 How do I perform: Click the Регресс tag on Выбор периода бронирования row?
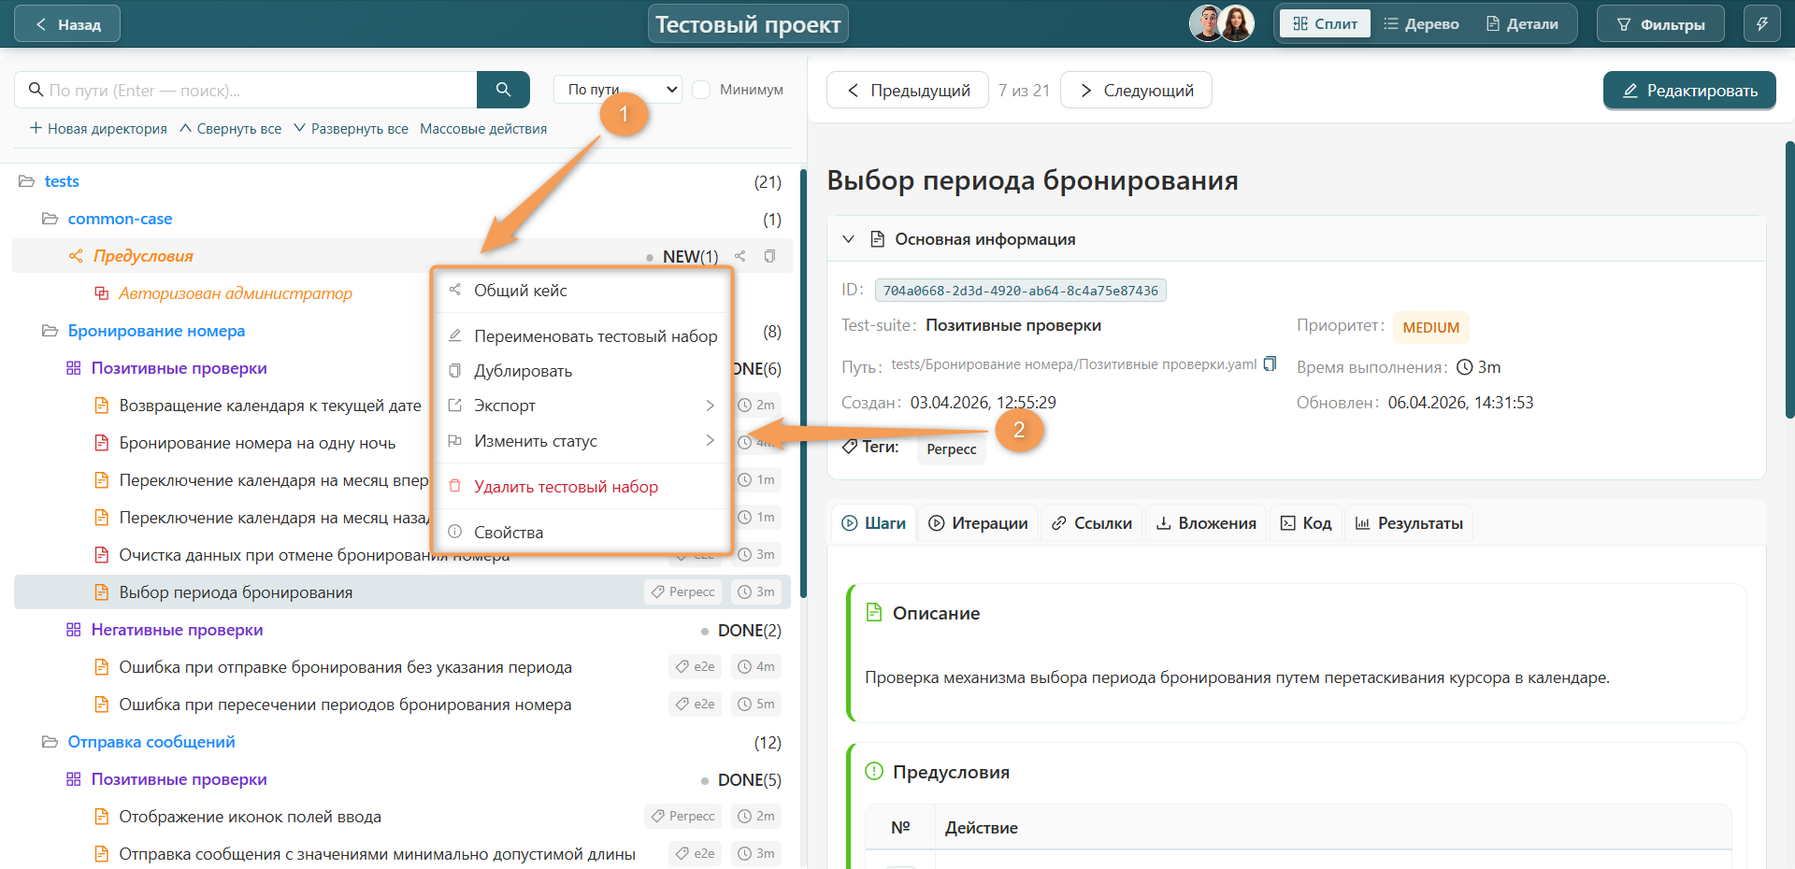(683, 591)
